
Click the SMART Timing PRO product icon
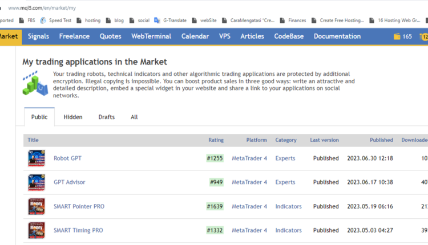coord(37,230)
